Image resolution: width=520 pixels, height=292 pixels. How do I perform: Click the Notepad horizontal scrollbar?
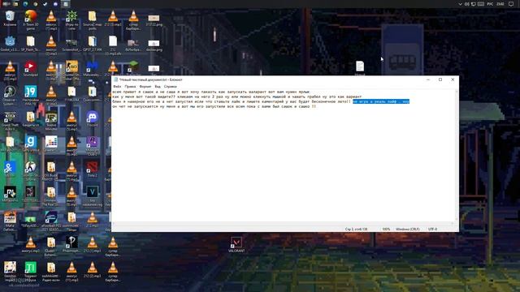pos(284,224)
